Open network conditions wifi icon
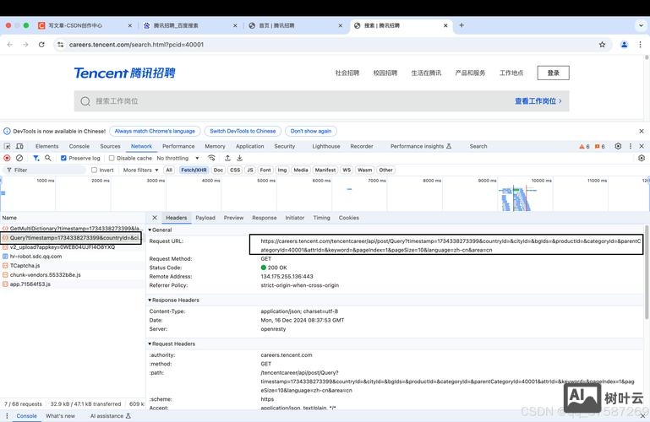Screen dimensions: 650x422 click(211, 158)
